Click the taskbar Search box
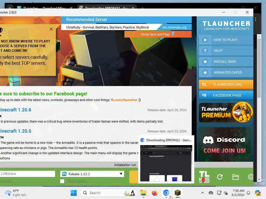 [109, 193]
